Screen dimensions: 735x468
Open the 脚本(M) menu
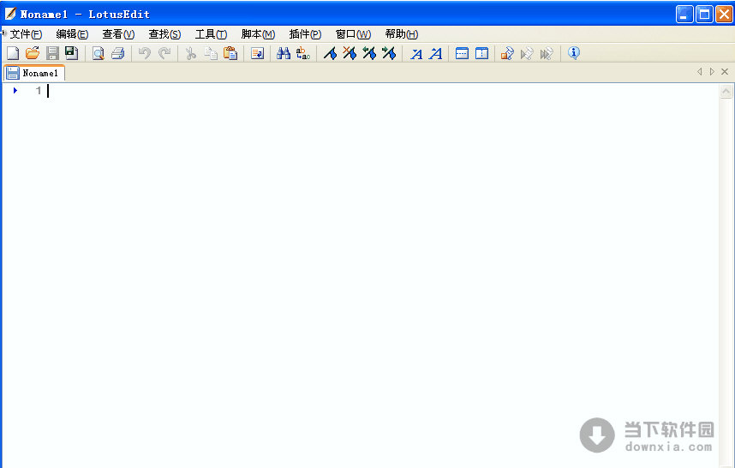(x=258, y=34)
